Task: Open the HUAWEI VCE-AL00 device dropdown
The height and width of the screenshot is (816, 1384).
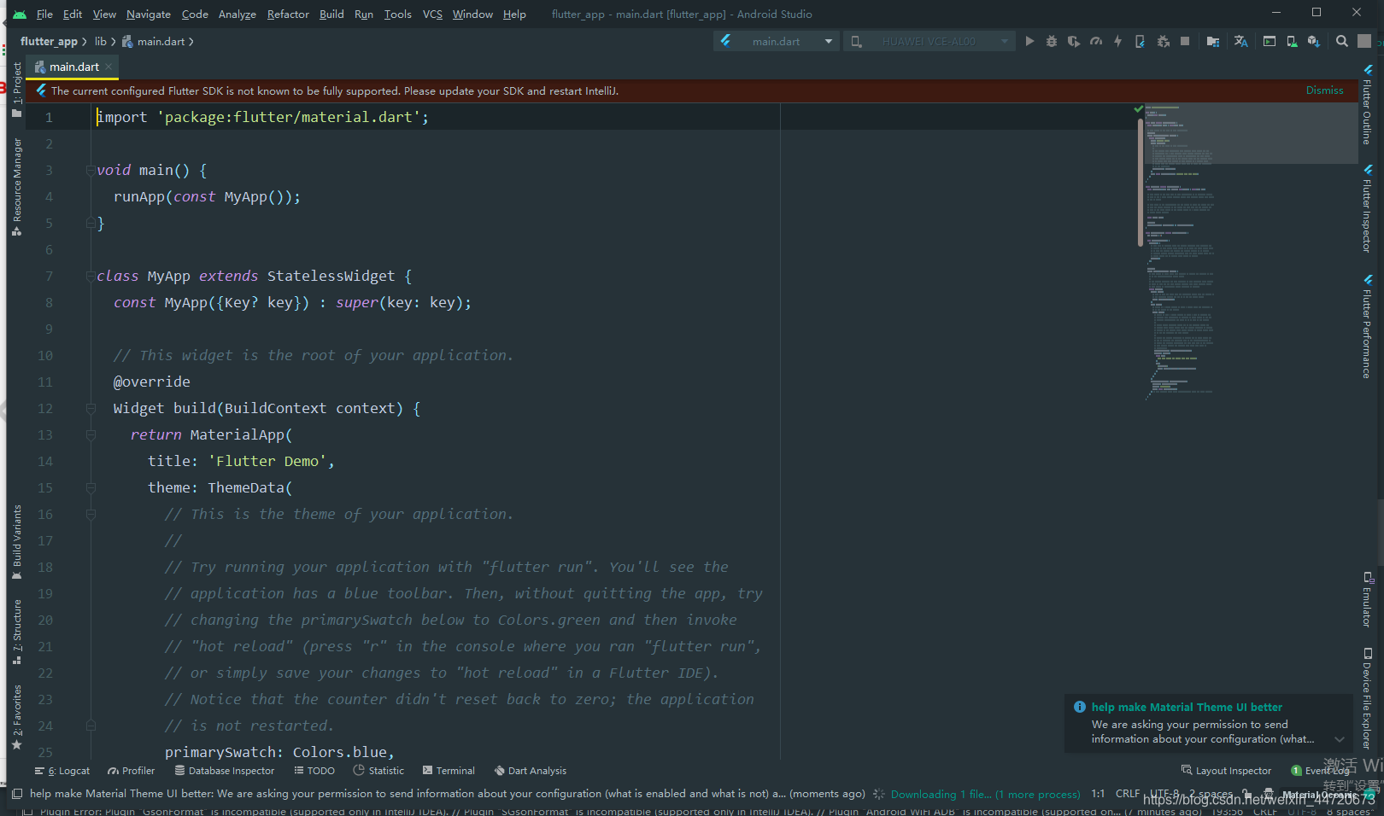Action: [x=930, y=41]
